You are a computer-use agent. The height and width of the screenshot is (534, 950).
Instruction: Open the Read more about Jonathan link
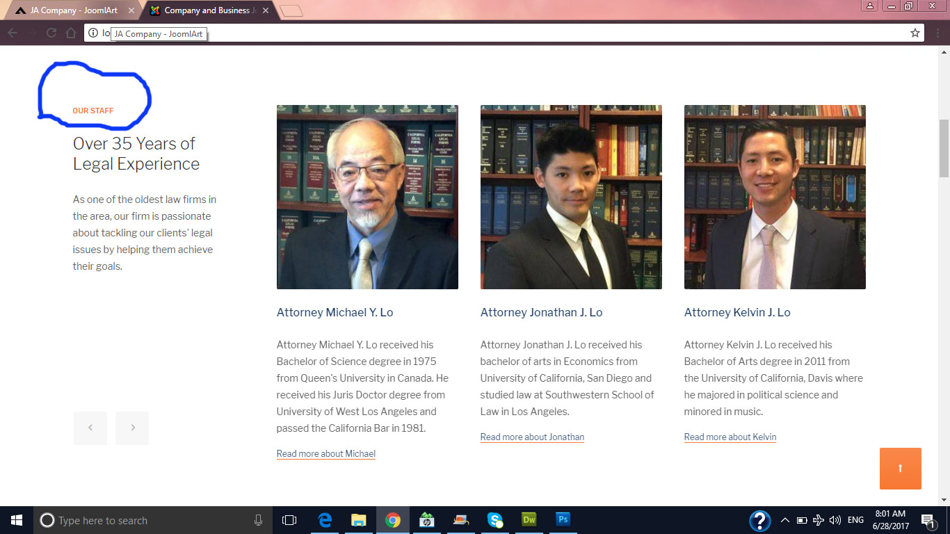click(532, 437)
